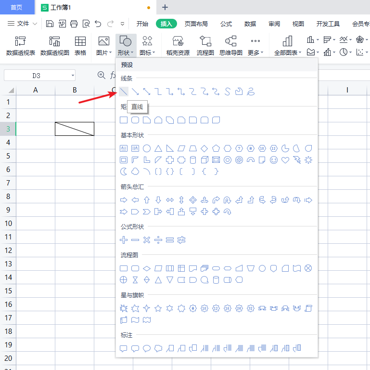Switch to the page layout (页面布局) tab

196,24
